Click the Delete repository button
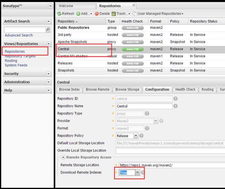The width and height of the screenshot is (225, 189). point(102,14)
